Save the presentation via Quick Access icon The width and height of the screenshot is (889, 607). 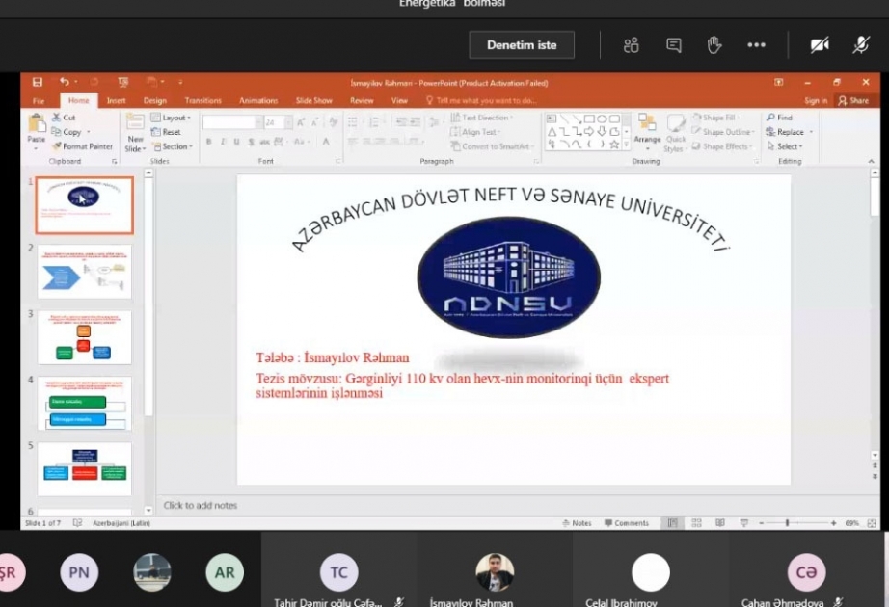click(38, 82)
